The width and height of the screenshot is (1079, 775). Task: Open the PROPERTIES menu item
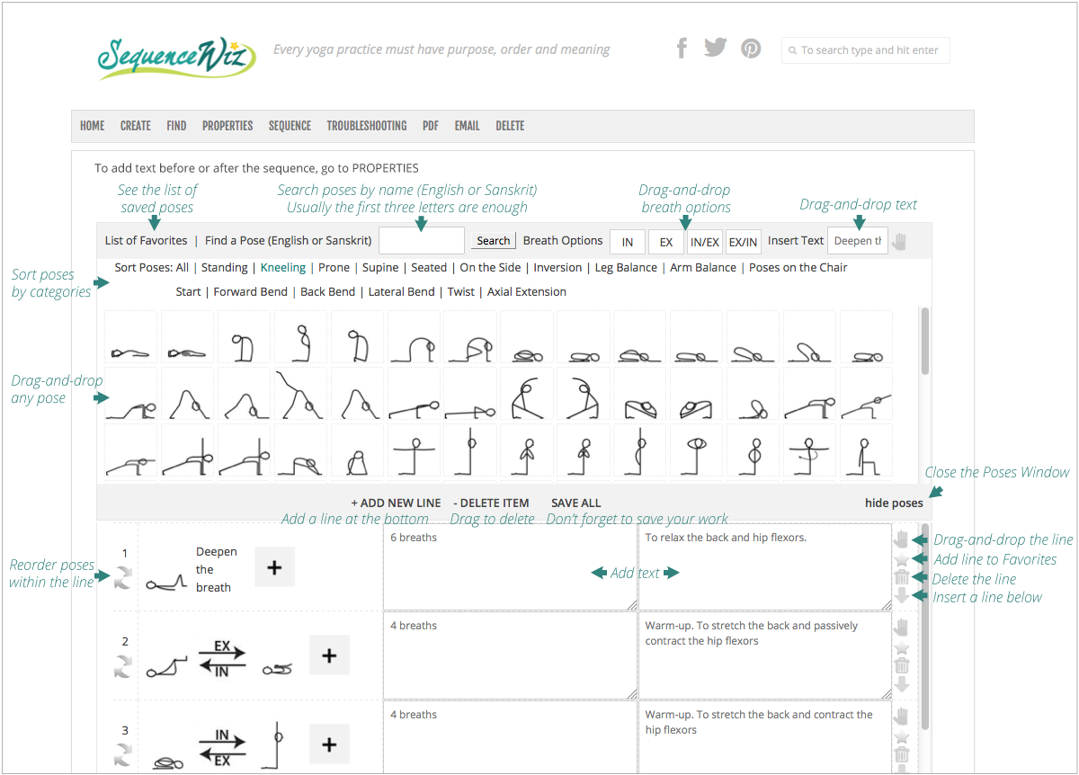click(x=227, y=126)
